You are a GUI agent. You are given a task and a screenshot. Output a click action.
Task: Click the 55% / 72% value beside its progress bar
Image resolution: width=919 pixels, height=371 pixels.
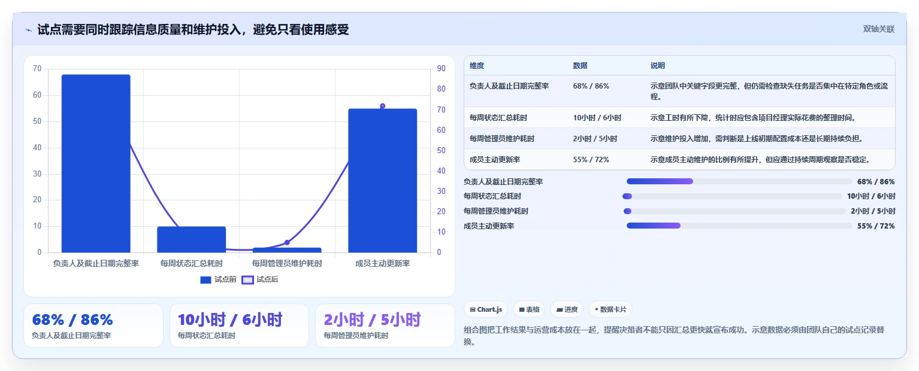tap(876, 226)
